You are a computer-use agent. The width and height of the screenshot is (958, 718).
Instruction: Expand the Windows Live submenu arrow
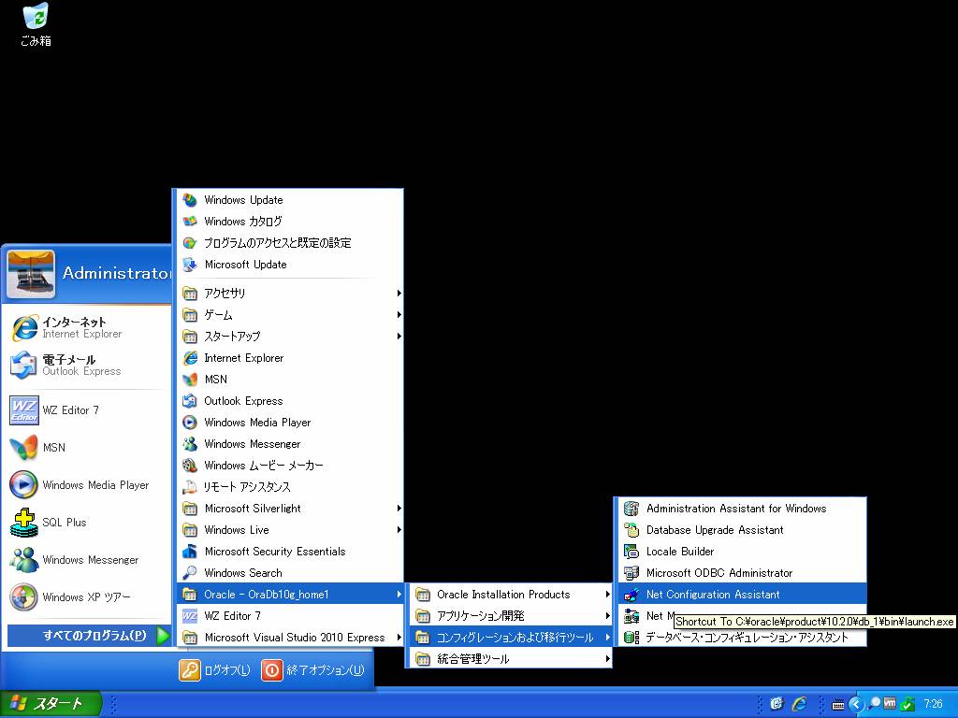coord(399,529)
